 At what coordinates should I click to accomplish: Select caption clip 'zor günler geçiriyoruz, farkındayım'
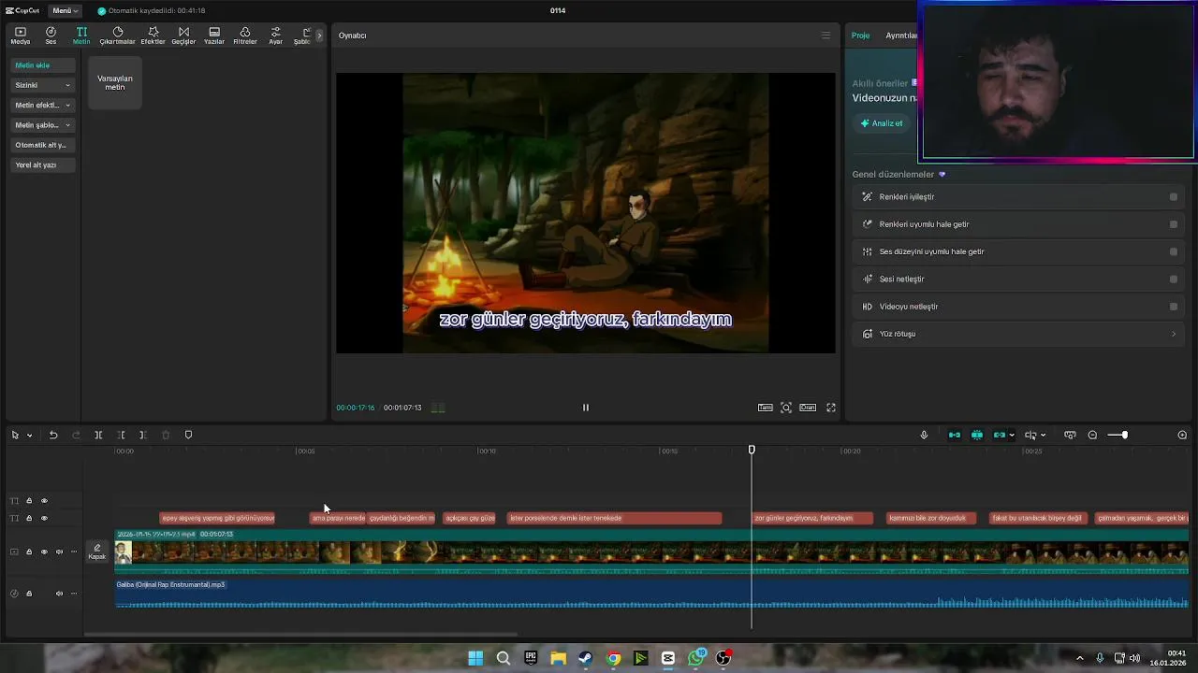coord(813,518)
